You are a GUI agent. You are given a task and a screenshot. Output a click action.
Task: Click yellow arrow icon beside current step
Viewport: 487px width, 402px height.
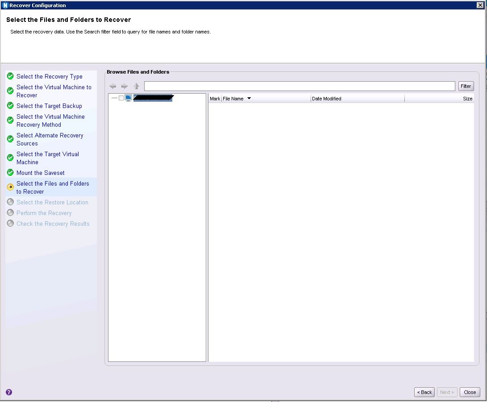pyautogui.click(x=10, y=187)
